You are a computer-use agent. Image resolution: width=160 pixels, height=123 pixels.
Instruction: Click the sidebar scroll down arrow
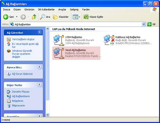(x=47, y=115)
